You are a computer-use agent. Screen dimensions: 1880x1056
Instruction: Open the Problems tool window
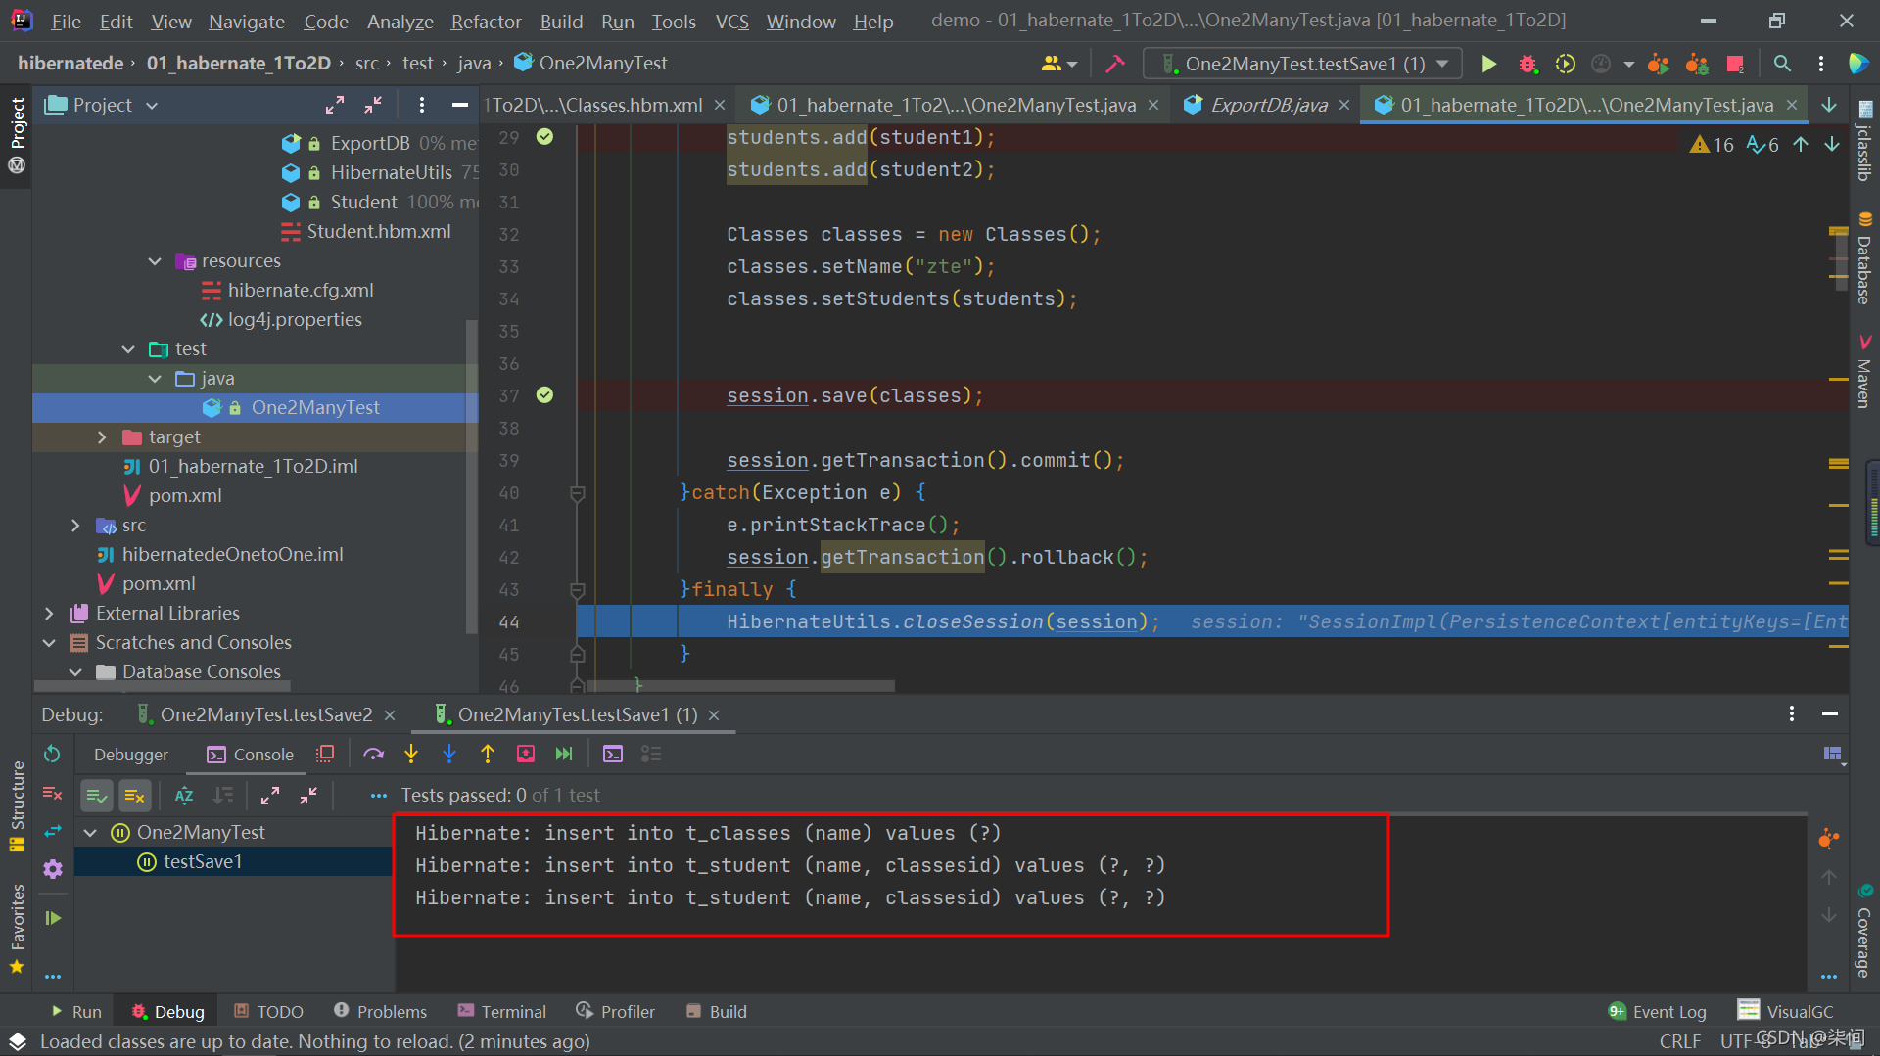click(380, 1012)
